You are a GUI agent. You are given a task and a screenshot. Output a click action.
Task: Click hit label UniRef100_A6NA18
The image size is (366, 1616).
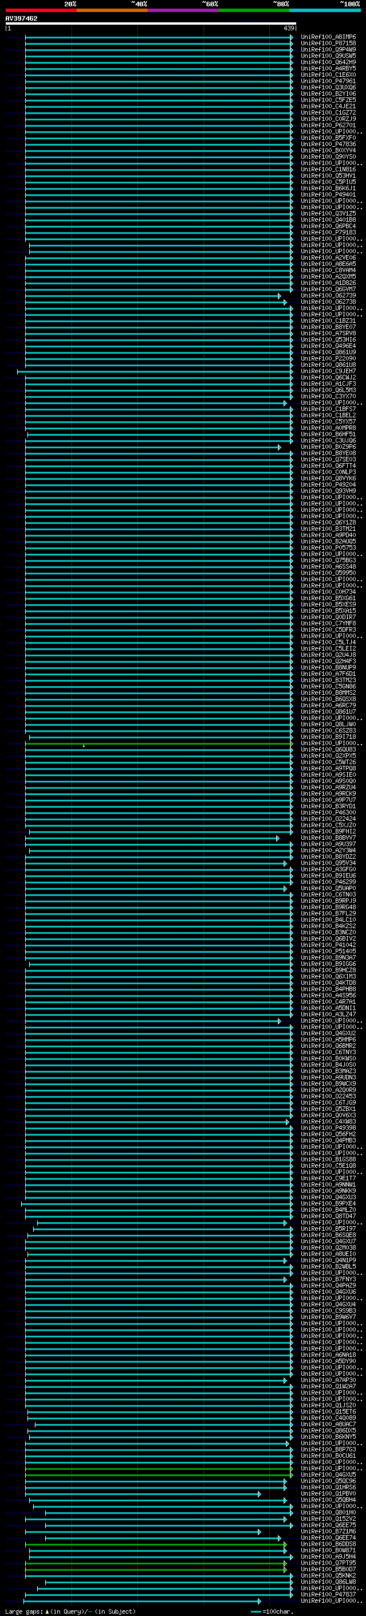pyautogui.click(x=328, y=1355)
